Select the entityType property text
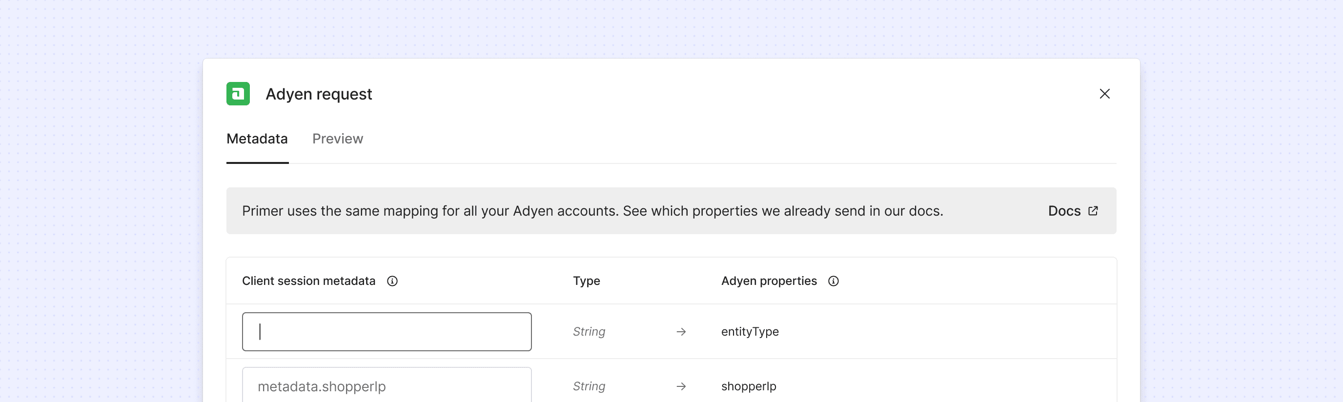This screenshot has height=402, width=1343. click(x=750, y=332)
